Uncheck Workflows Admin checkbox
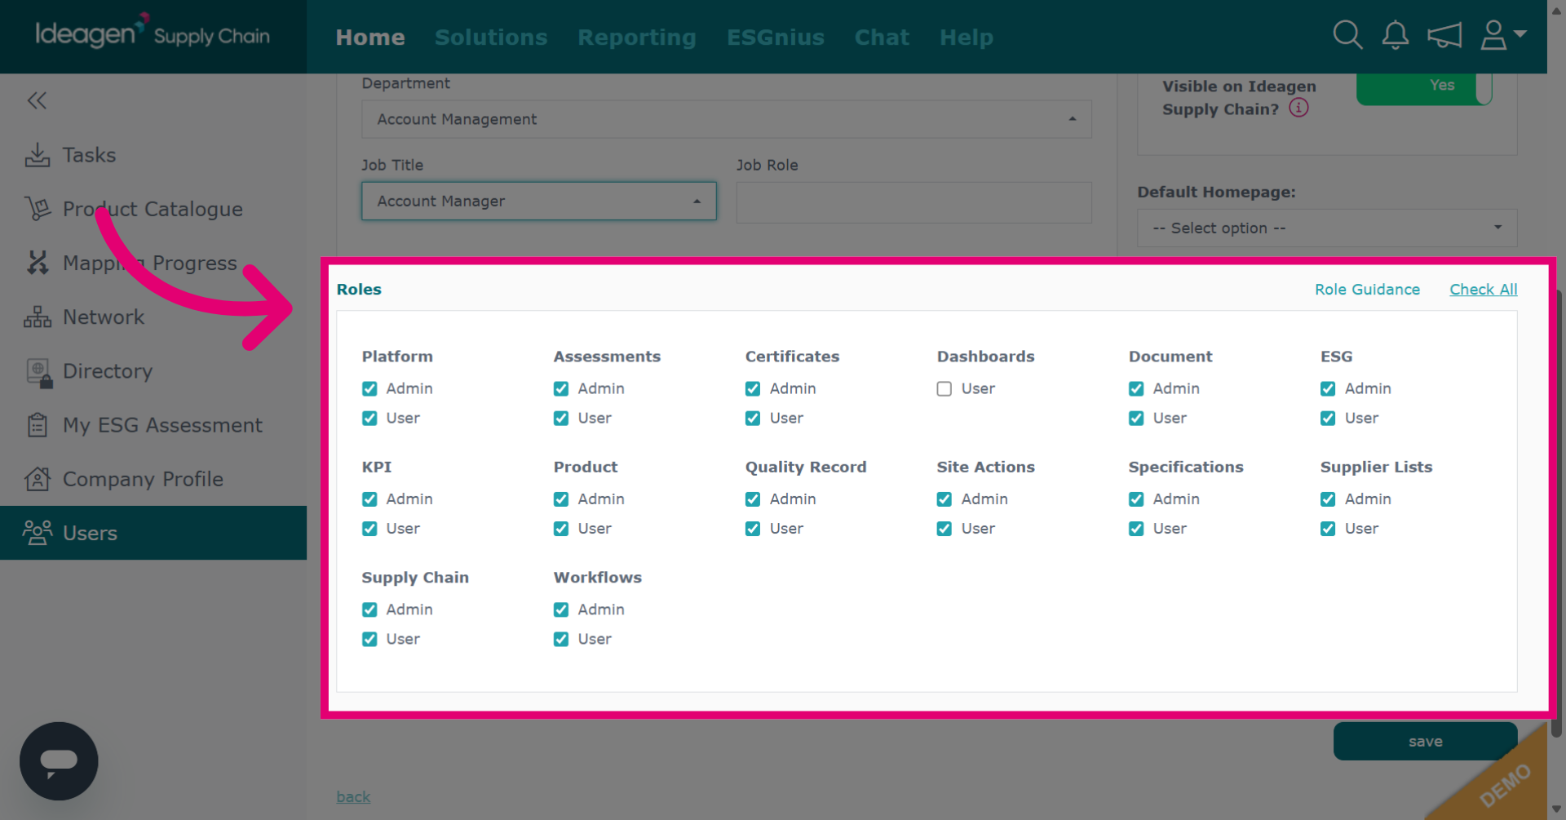Viewport: 1566px width, 820px height. click(561, 609)
